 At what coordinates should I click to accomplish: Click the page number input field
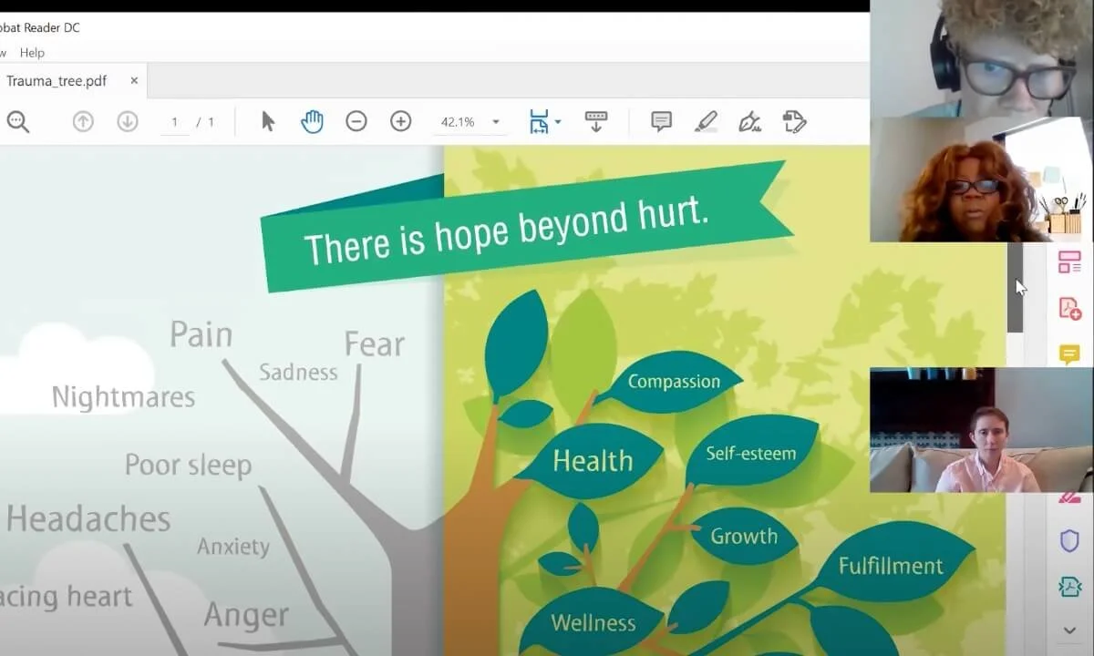pyautogui.click(x=174, y=120)
